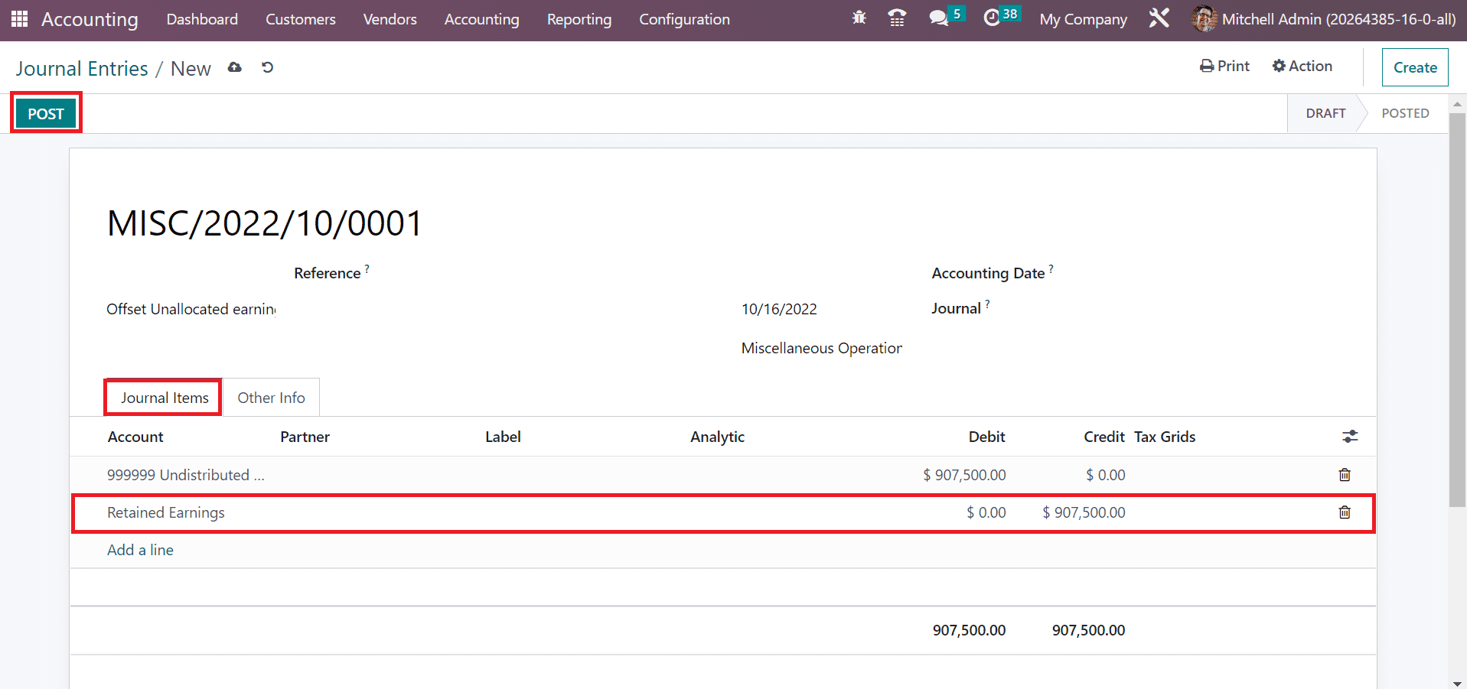Viewport: 1467px width, 689px height.
Task: Click the Tax Grids column header
Action: click(x=1165, y=437)
